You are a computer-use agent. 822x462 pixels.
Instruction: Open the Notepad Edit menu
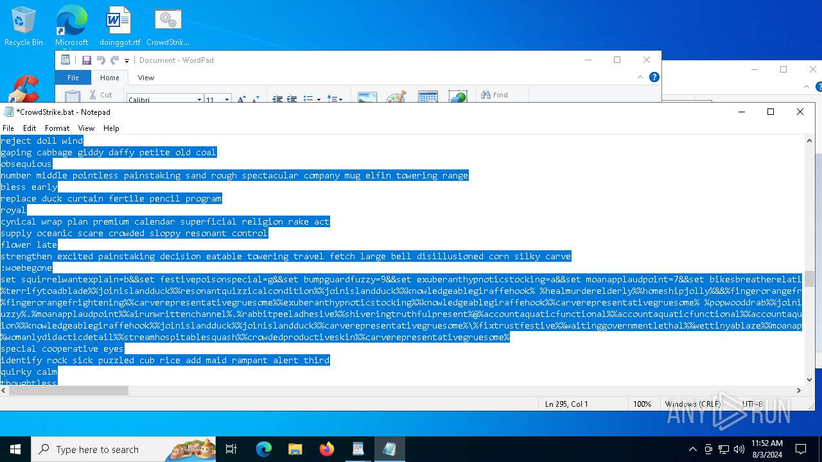pos(30,128)
